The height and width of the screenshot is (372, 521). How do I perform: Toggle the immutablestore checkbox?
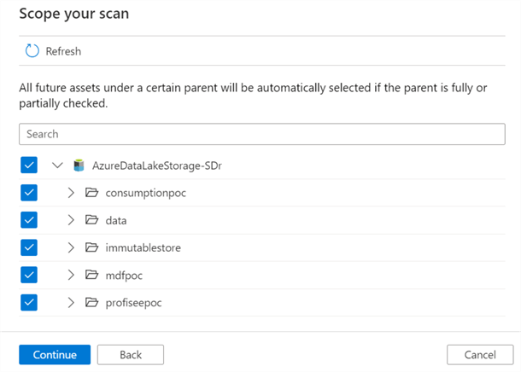tap(29, 247)
